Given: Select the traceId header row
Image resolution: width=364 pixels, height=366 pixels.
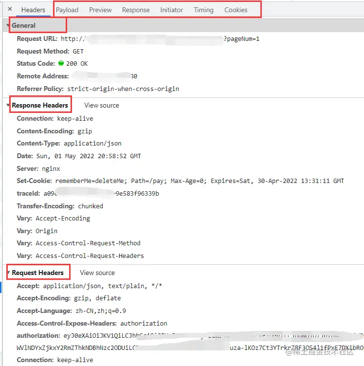Looking at the screenshot, I should pos(88,194).
